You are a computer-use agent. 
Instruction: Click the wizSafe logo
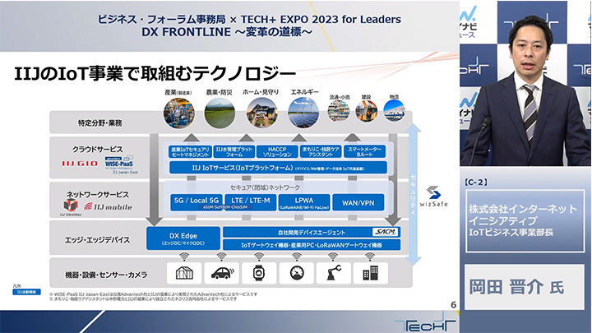coord(433,197)
